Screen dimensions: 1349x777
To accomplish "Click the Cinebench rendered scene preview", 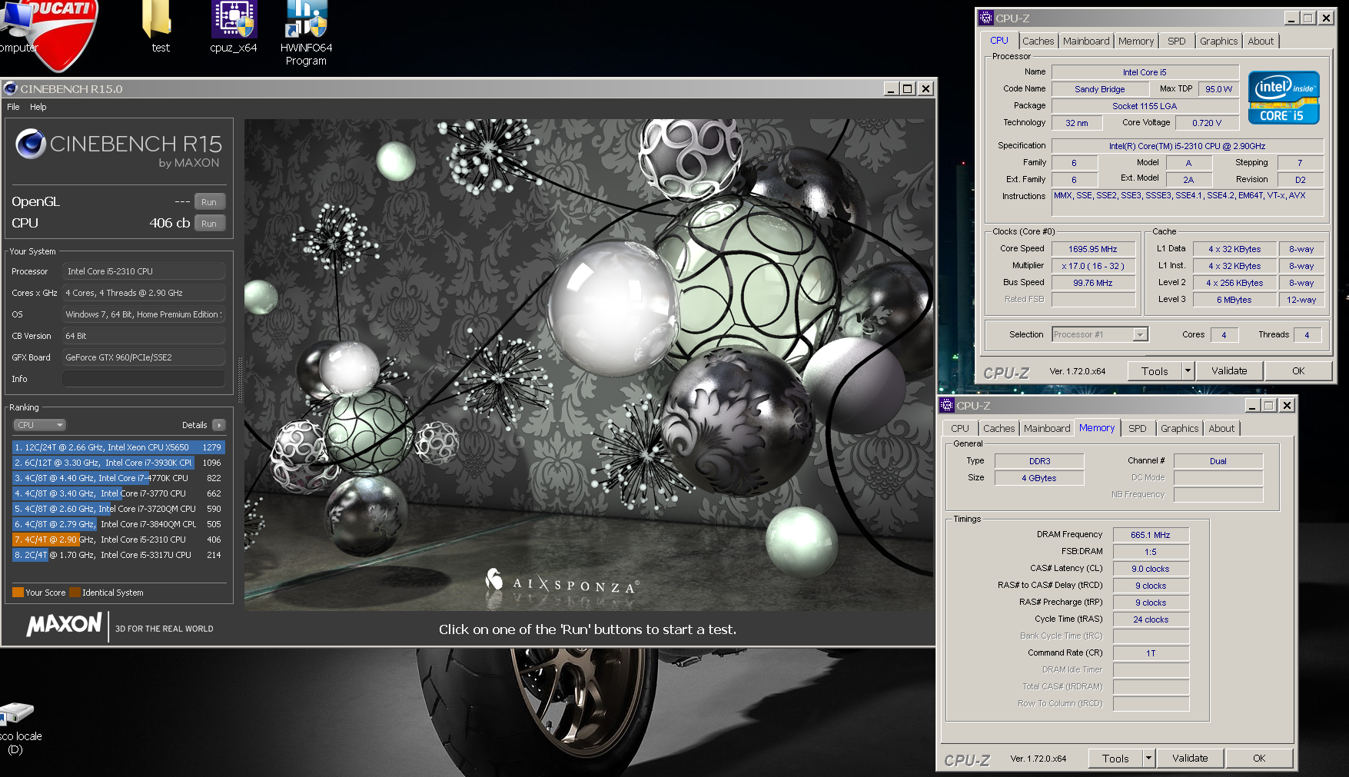I will pos(587,364).
